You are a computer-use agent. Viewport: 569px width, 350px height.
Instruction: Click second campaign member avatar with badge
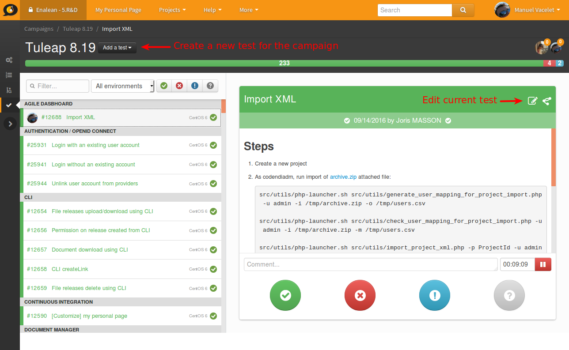(556, 47)
